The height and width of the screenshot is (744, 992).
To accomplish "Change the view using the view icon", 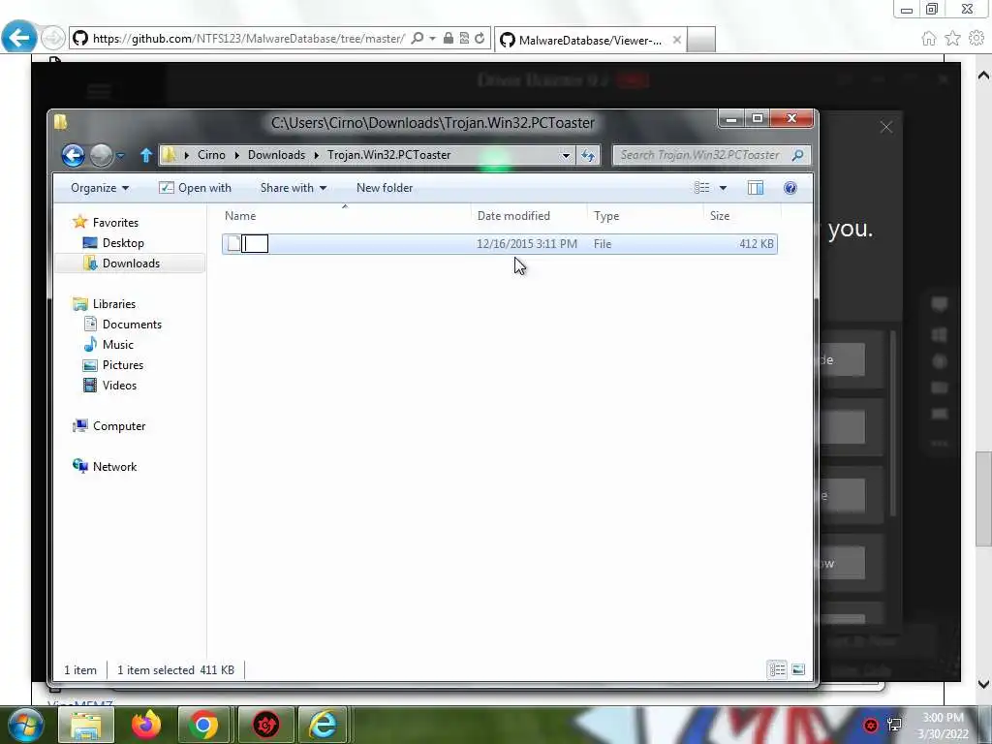I will [x=701, y=188].
